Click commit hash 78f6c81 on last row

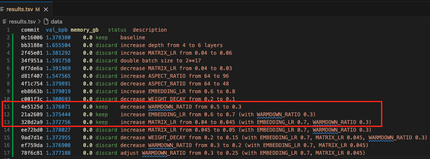pyautogui.click(x=32, y=152)
